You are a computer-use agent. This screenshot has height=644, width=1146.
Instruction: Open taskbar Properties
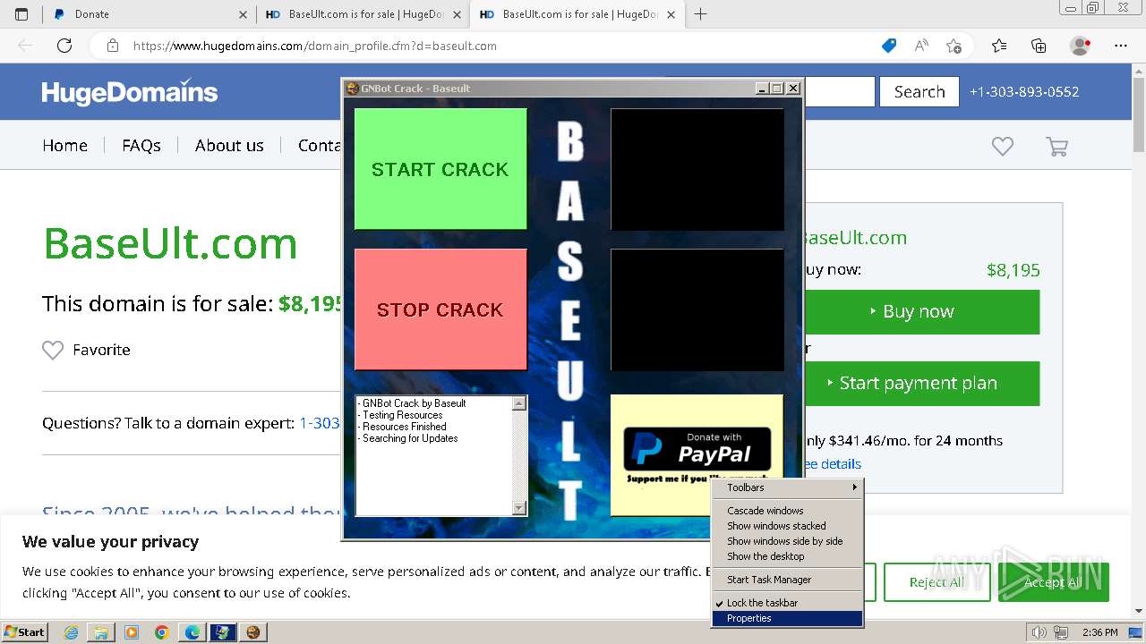click(x=788, y=618)
